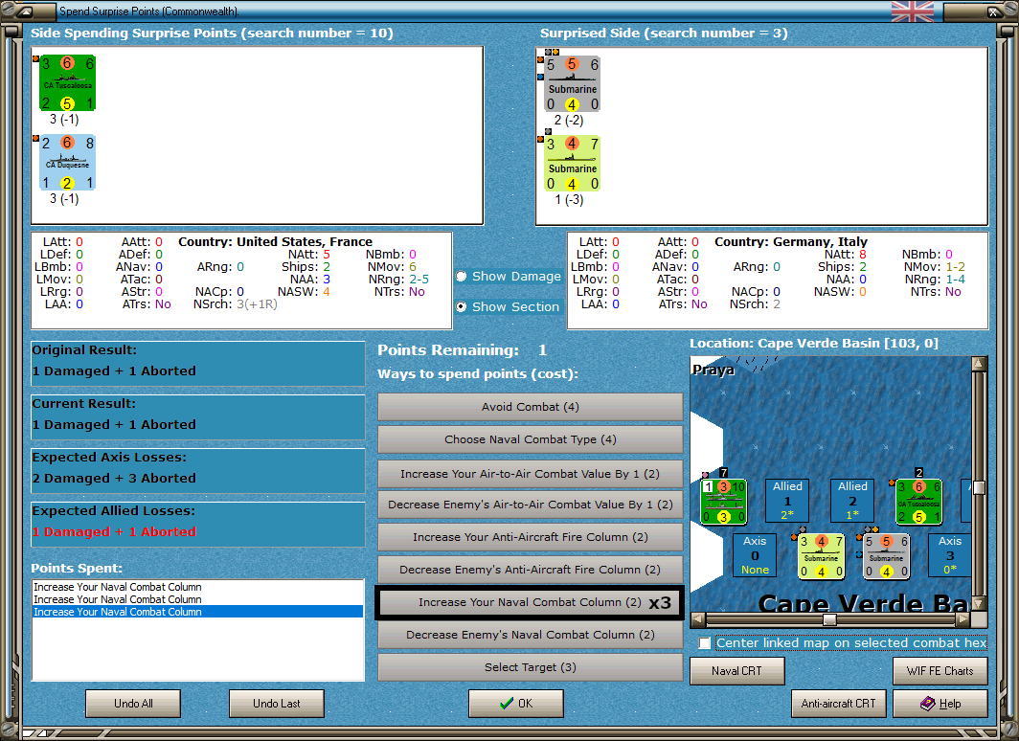
Task: Click the horizontal map scrollbar thumb
Action: coord(829,619)
